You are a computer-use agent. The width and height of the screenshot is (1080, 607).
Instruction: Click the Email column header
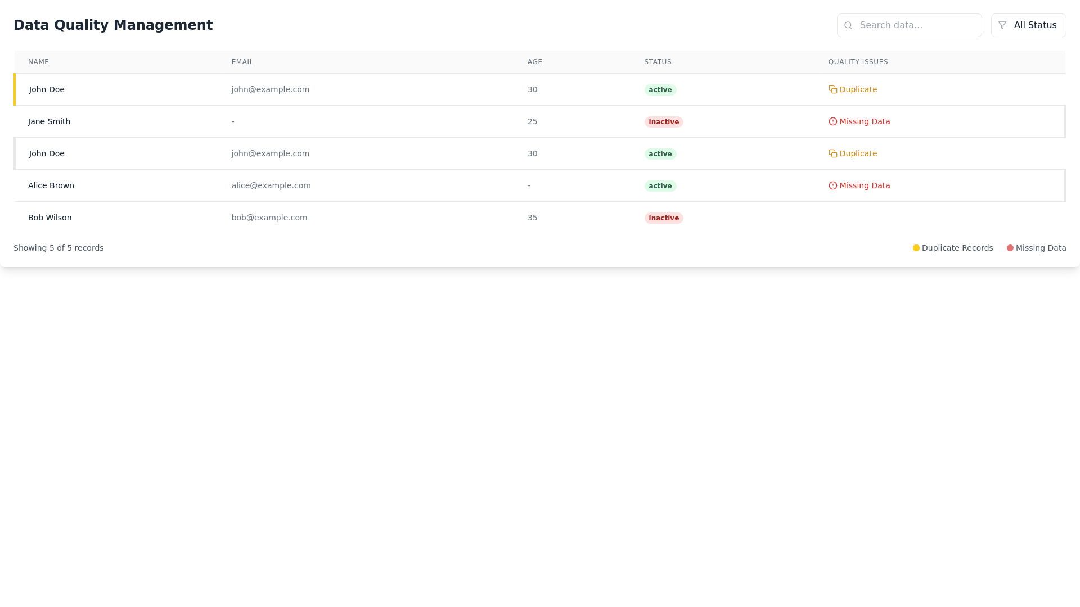click(x=242, y=62)
